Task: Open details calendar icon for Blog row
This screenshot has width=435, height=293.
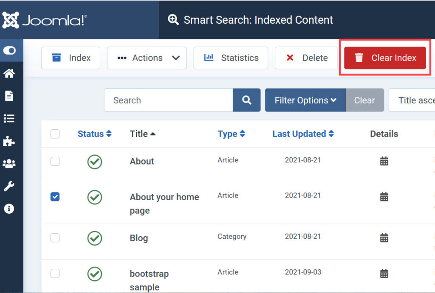Action: point(384,238)
